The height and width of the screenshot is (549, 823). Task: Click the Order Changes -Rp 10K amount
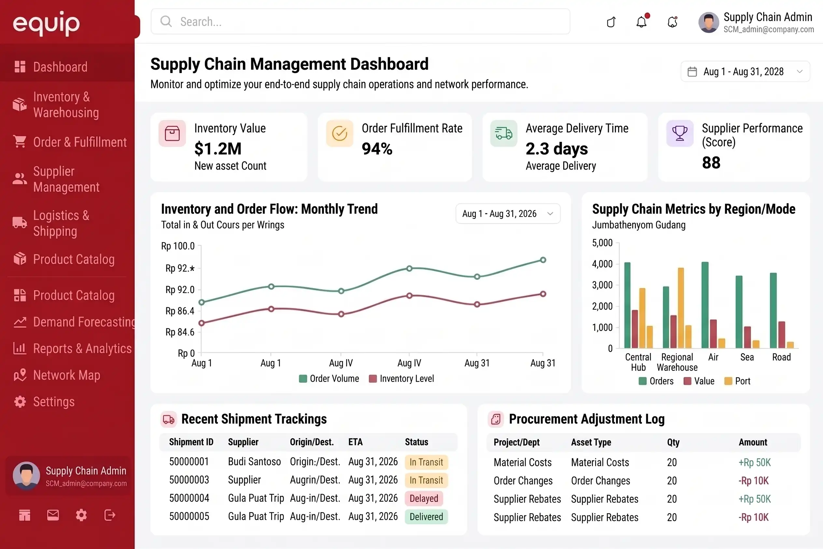tap(753, 481)
